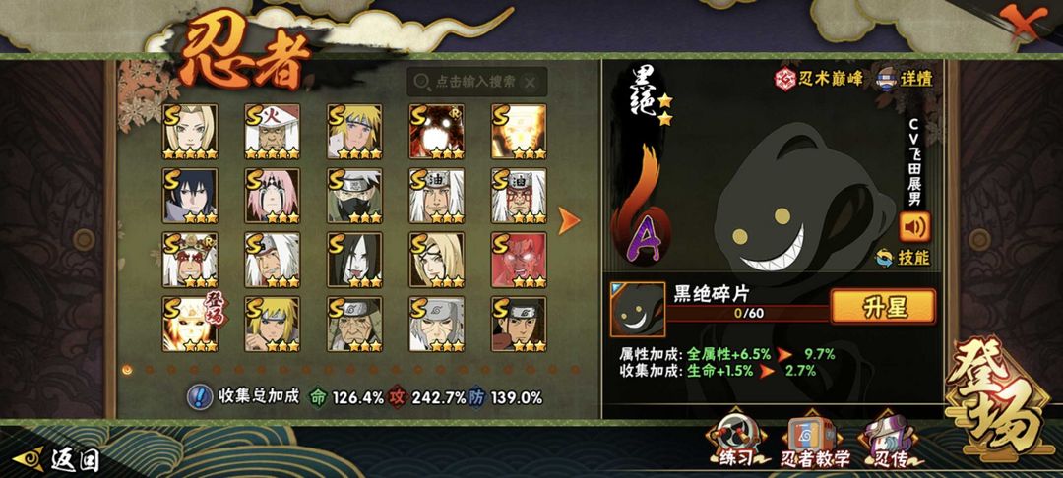The width and height of the screenshot is (1063, 478).
Task: Click the 升星 star upgrade button
Action: pyautogui.click(x=884, y=308)
